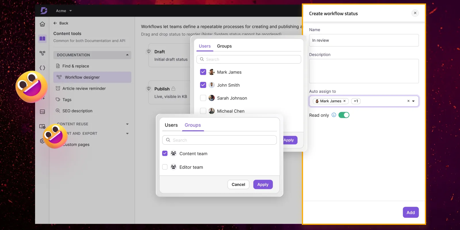Viewport: 460px width, 230px height.
Task: Collapse the DOCUMENTATION section
Action: point(127,55)
